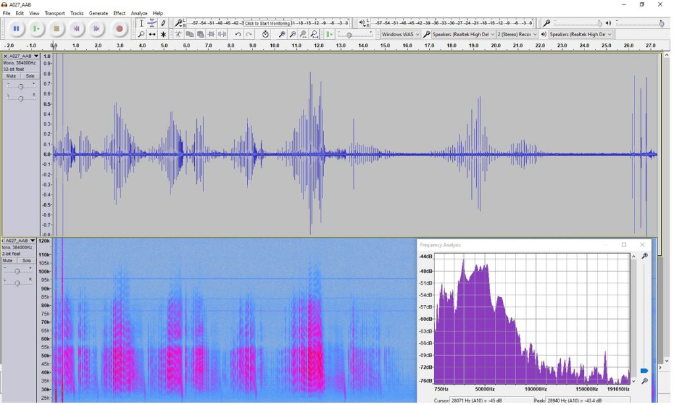
Task: Open the Help menu
Action: (158, 13)
